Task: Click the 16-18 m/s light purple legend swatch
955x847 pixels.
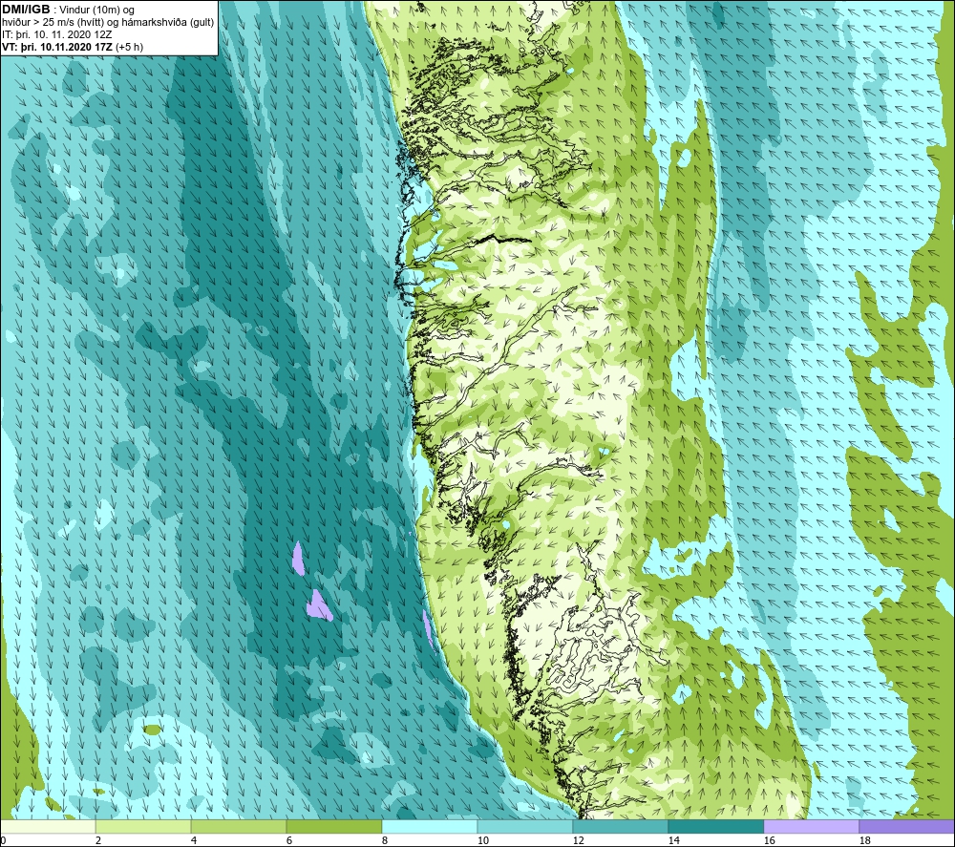Action: point(811,826)
